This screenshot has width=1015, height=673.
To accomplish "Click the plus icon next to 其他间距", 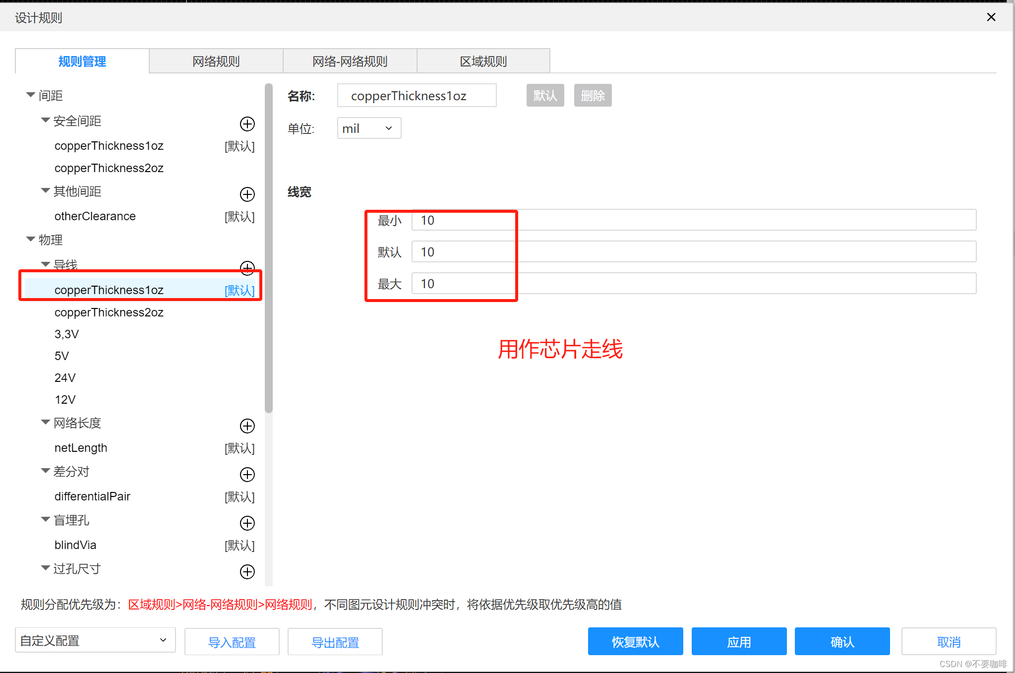I will 247,194.
